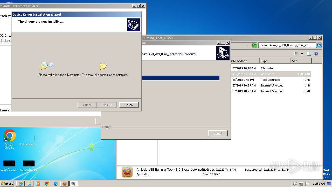Open Windows Media Player from the taskbar
Screen dimensions: 332x187
tap(38, 184)
